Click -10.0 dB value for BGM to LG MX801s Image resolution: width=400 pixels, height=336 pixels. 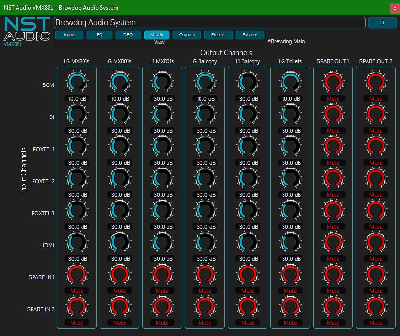(x=77, y=99)
